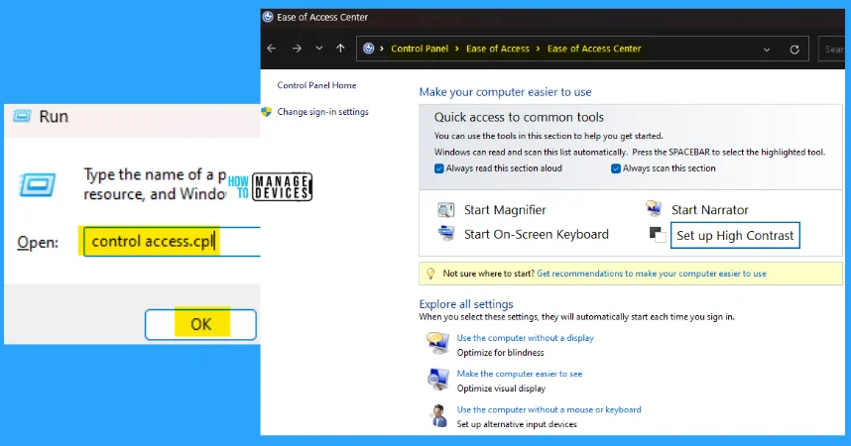Start On-Screen Keyboard
Image resolution: width=851 pixels, height=446 pixels.
coord(537,234)
